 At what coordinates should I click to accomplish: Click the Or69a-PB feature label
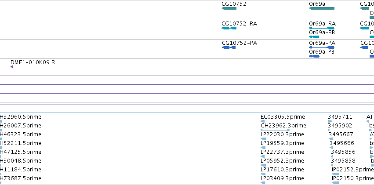tap(322, 52)
